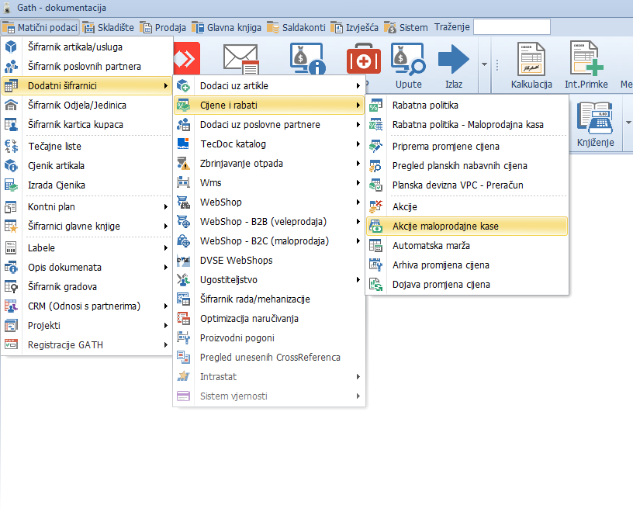The width and height of the screenshot is (633, 512).
Task: Open Int.Primke toolbar icon
Action: (x=586, y=61)
